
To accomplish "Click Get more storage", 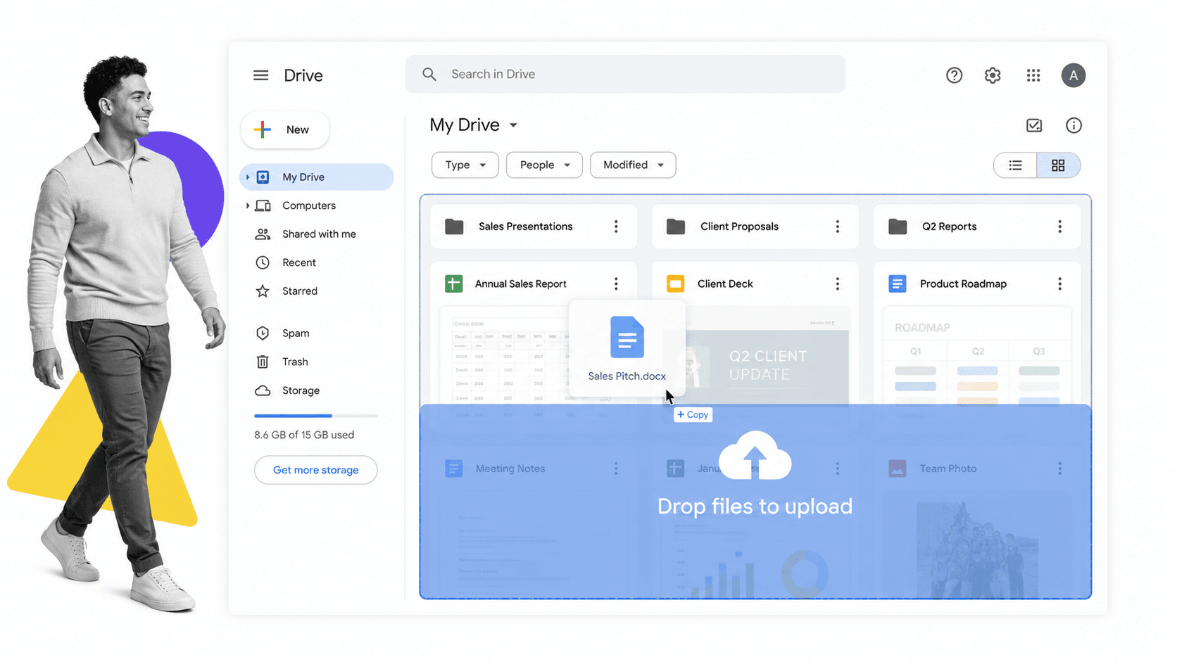I will coord(316,470).
